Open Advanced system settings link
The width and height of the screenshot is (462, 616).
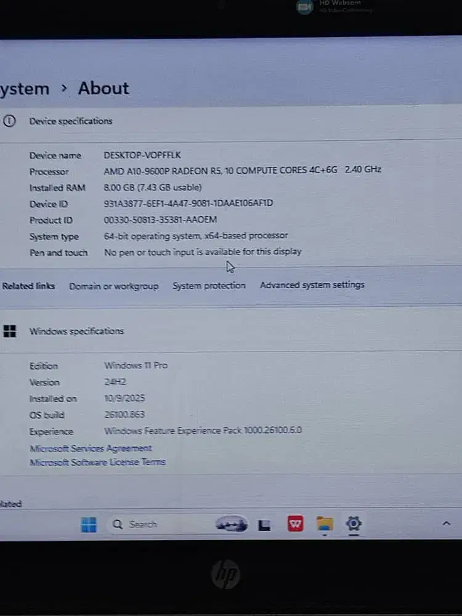(312, 285)
